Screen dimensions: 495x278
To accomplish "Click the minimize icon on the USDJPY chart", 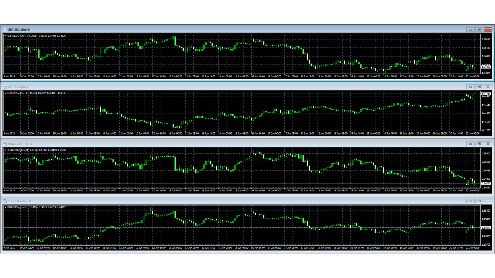I will 470,86.
